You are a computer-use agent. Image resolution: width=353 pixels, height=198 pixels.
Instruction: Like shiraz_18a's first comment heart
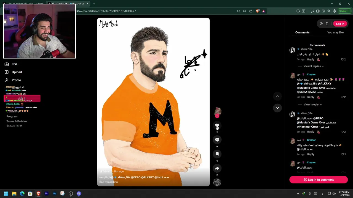click(343, 59)
